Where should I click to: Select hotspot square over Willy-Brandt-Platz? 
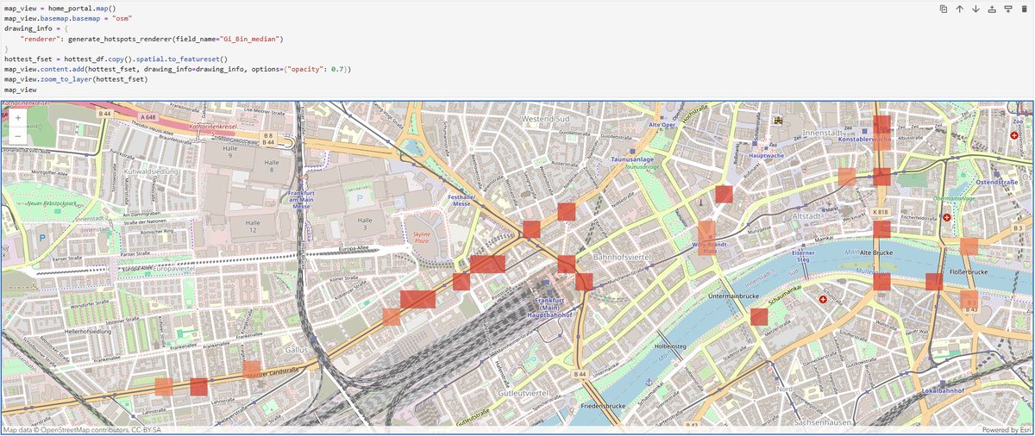(x=706, y=238)
